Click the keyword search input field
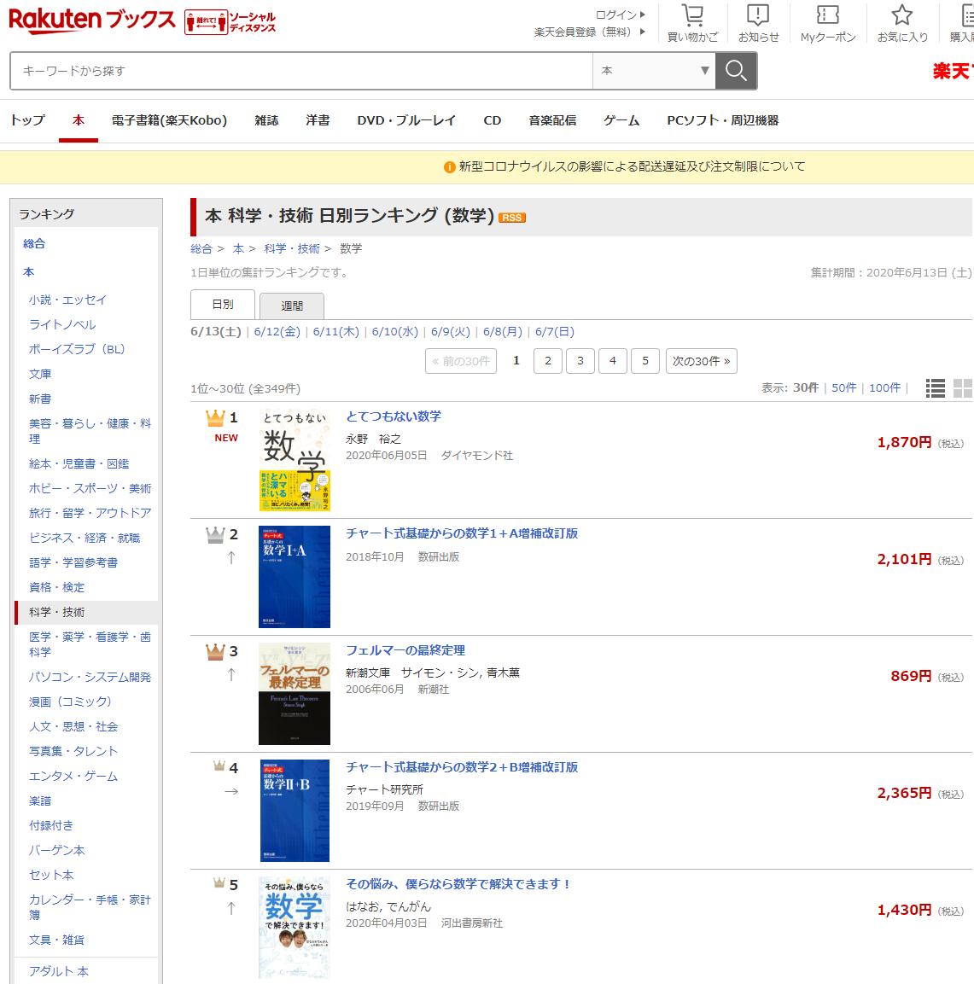Image resolution: width=974 pixels, height=984 pixels. pyautogui.click(x=301, y=71)
